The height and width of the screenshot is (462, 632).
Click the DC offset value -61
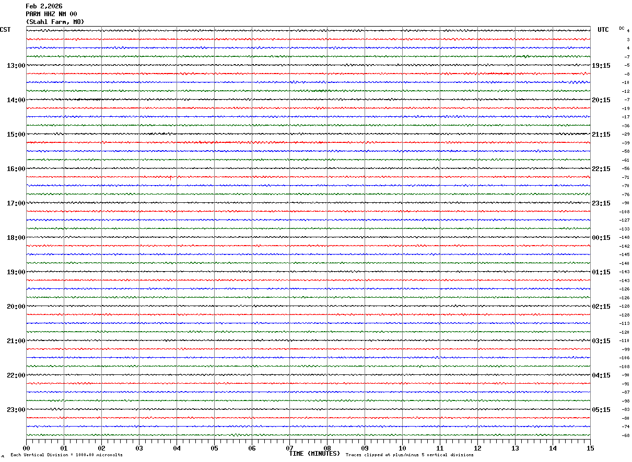[625, 160]
